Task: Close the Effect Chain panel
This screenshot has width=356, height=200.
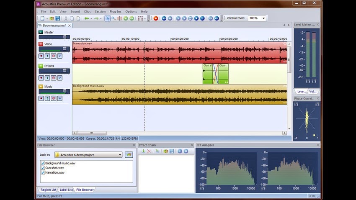Action: click(192, 145)
